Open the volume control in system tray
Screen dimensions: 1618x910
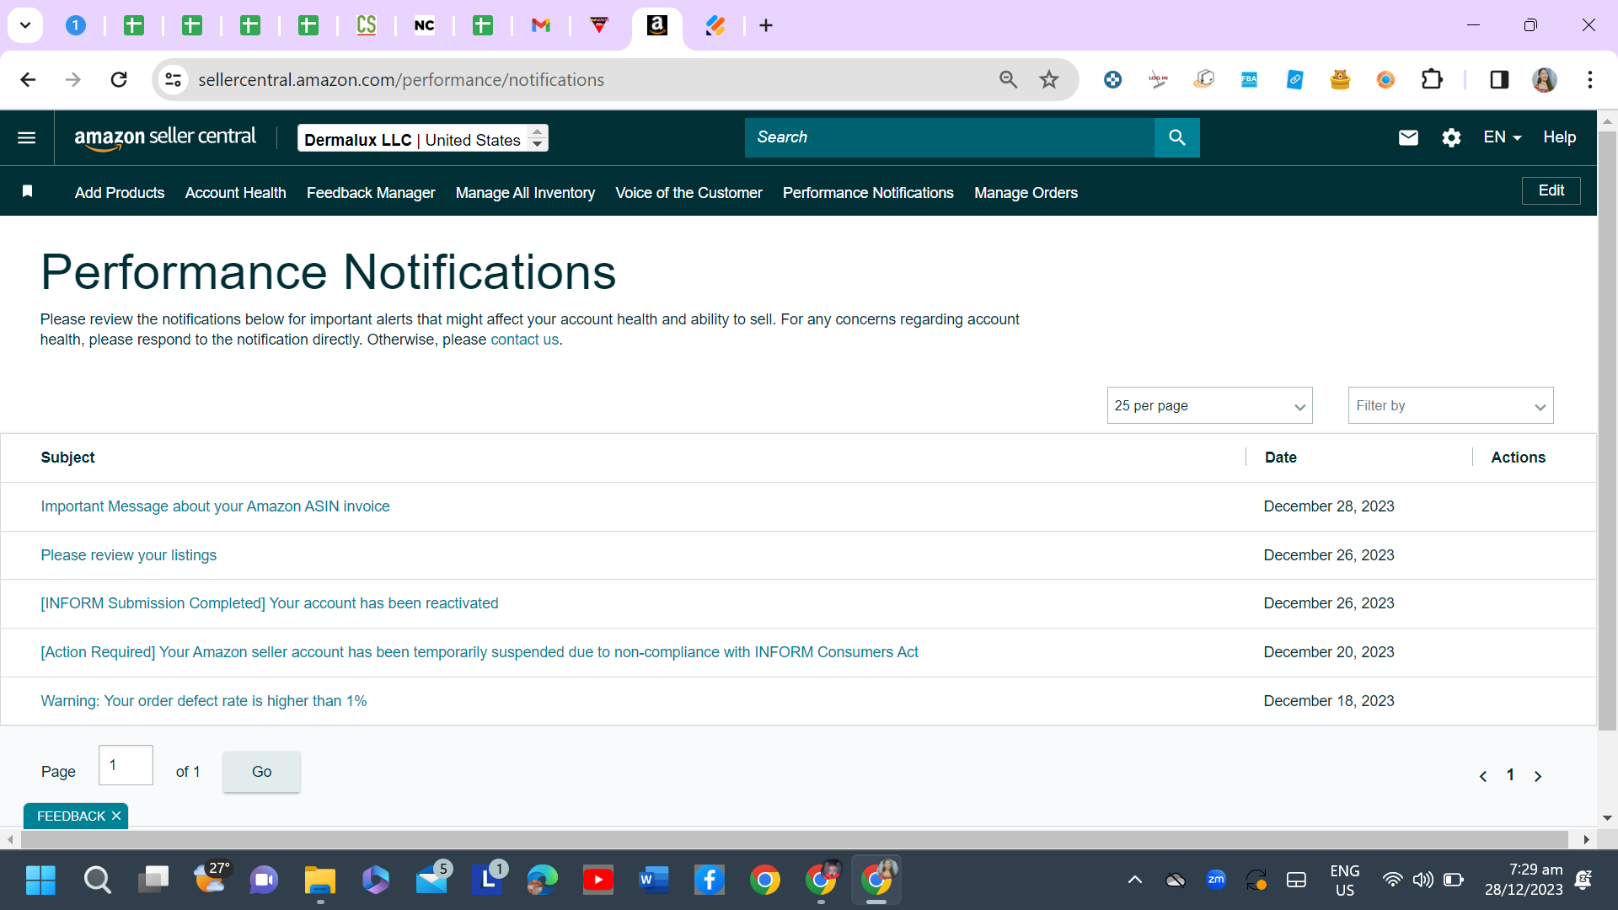1423,881
